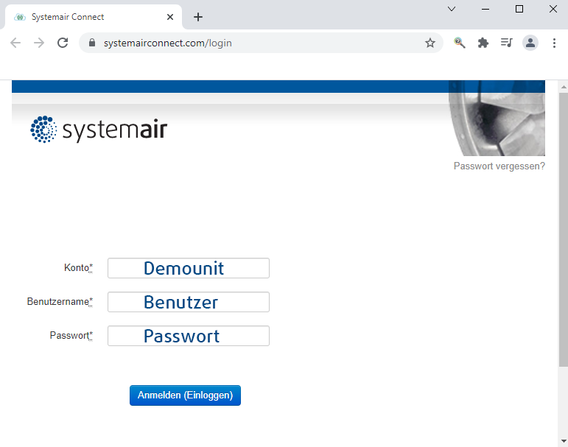
Task: Open the tab search chevron
Action: [452, 9]
